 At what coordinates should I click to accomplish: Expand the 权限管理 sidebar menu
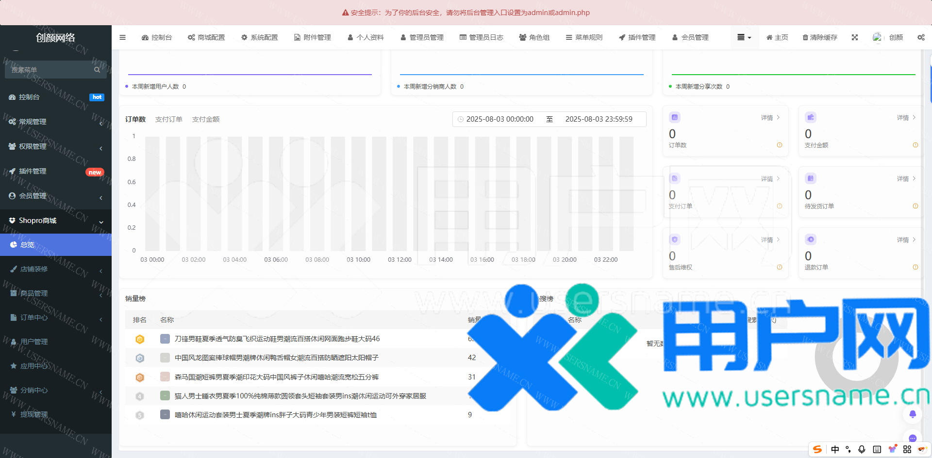point(56,146)
